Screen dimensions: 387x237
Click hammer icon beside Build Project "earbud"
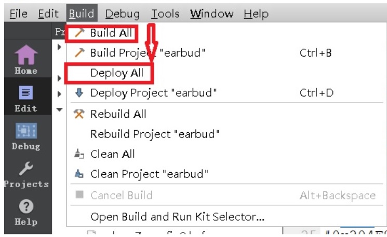[x=79, y=53]
